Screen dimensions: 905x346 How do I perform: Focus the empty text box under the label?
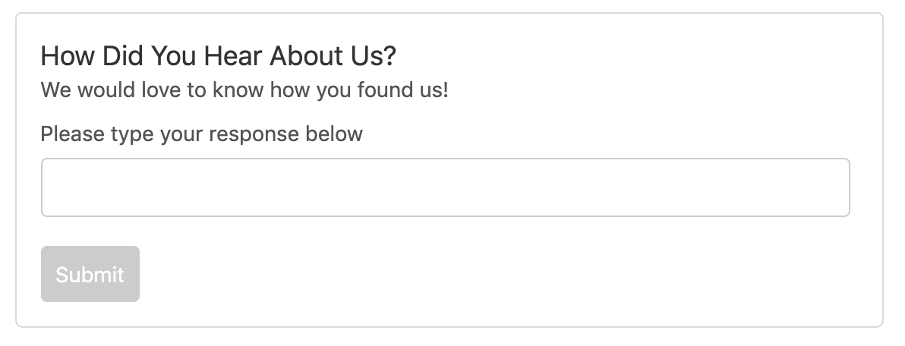click(445, 187)
